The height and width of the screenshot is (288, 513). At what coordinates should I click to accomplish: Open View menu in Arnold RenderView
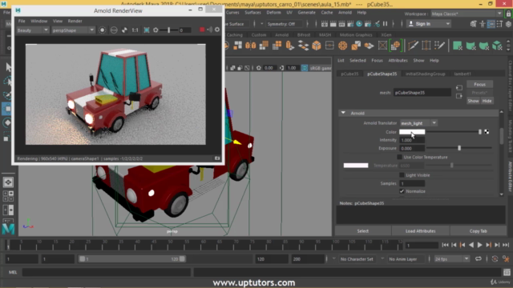(x=58, y=21)
